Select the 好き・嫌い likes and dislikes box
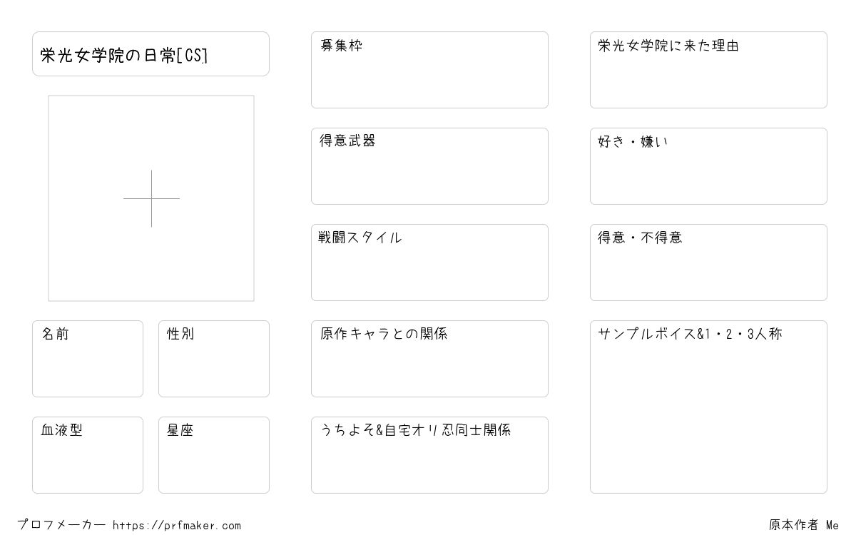Screen dimensions: 856x535 click(x=708, y=166)
